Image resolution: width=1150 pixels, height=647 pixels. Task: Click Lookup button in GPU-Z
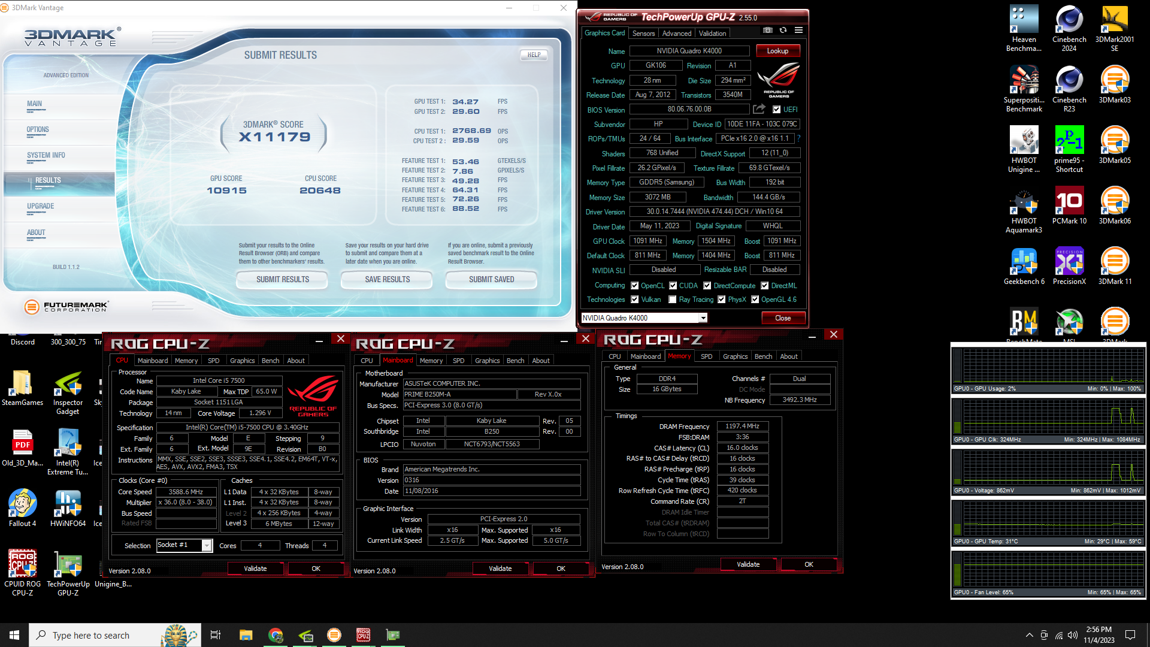777,51
